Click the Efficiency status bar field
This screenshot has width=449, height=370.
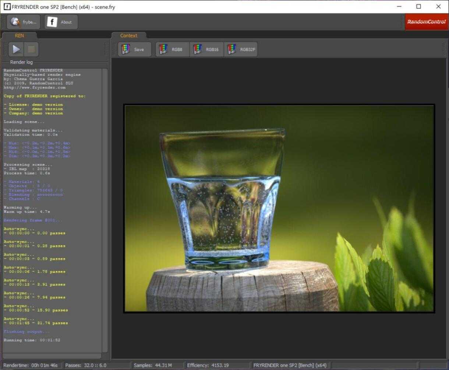click(208, 365)
